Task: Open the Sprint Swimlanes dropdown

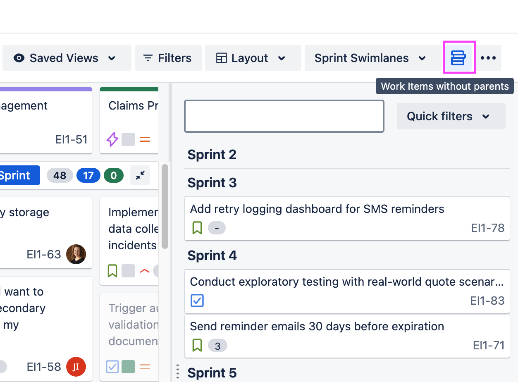Action: tap(370, 58)
